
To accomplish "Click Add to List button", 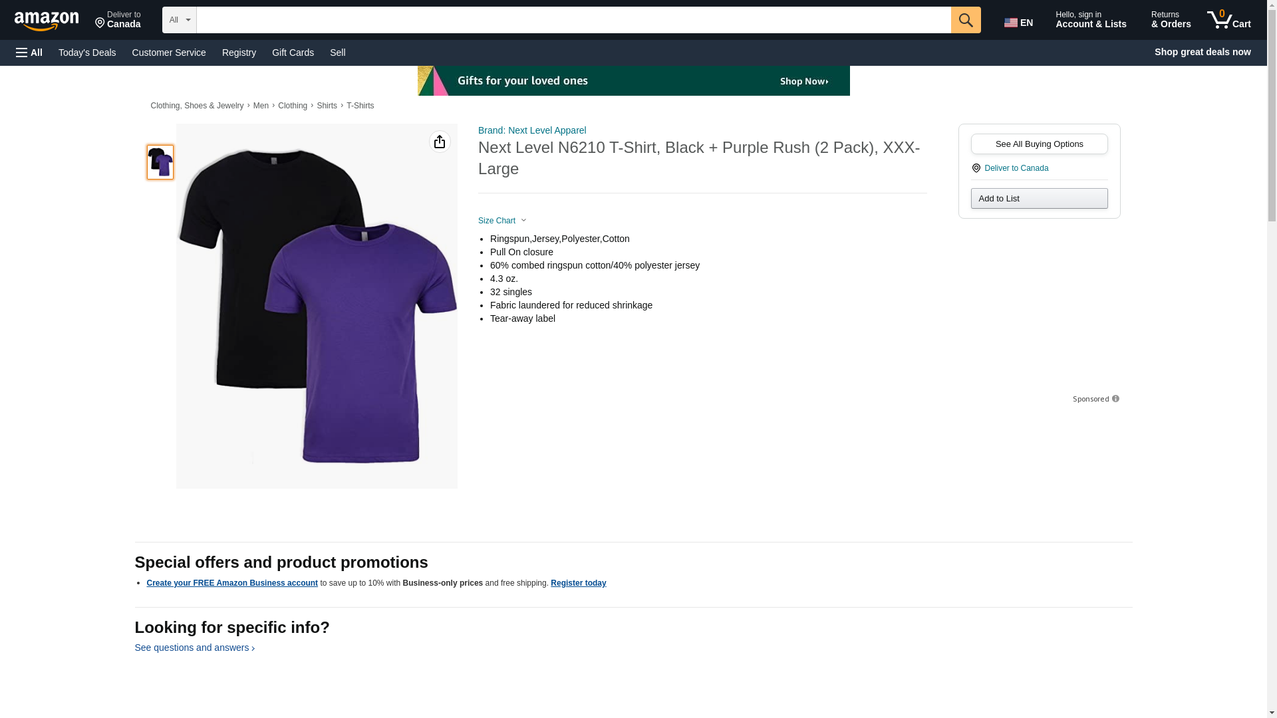I will pyautogui.click(x=1039, y=199).
